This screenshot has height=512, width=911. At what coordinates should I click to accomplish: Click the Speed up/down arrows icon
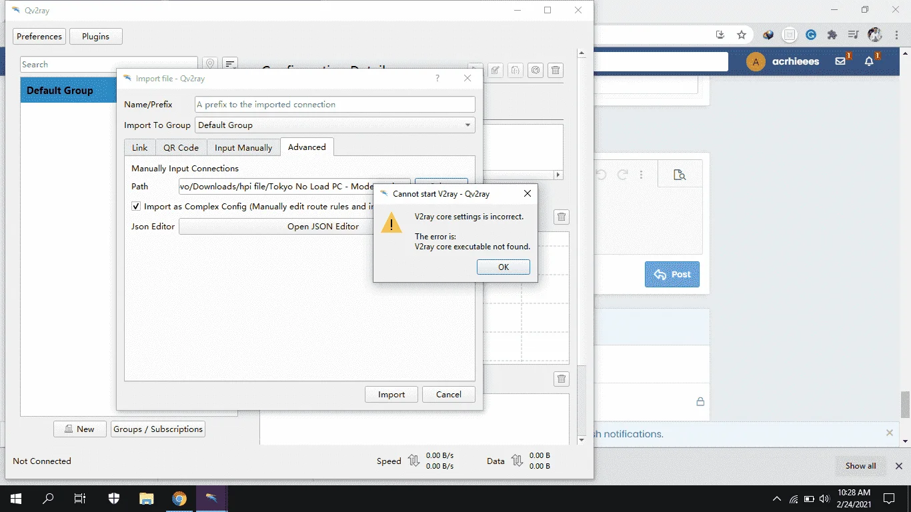click(x=413, y=461)
